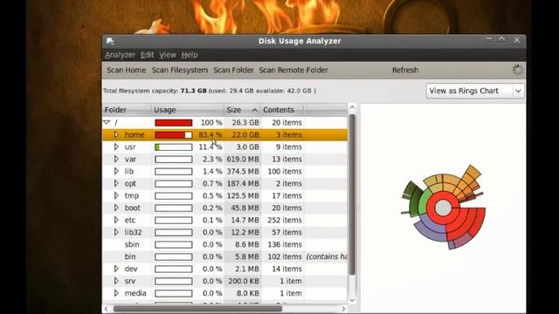559x314 pixels.
Task: Sort by the Usage column header
Action: point(188,110)
